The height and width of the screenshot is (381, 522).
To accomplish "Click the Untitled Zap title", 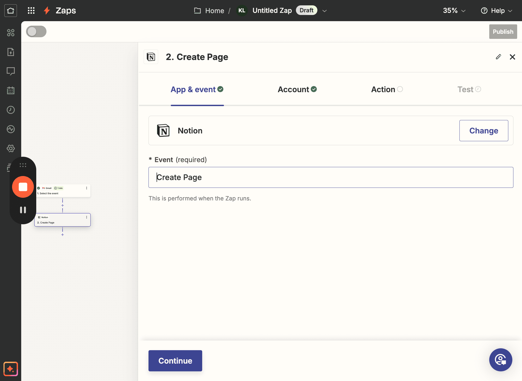I will (x=272, y=10).
